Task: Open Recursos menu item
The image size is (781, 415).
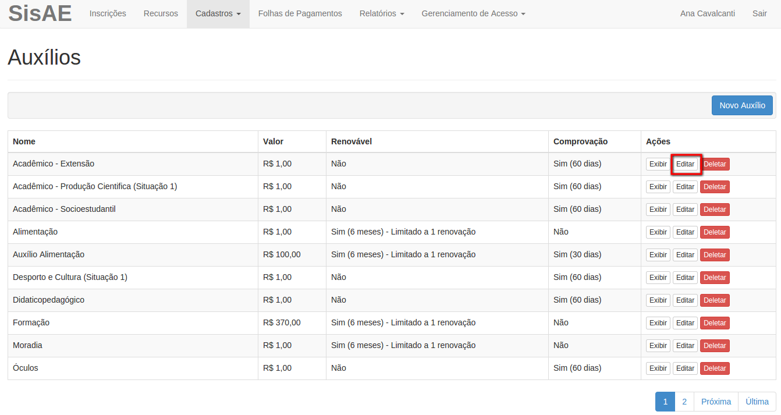Action: point(161,13)
